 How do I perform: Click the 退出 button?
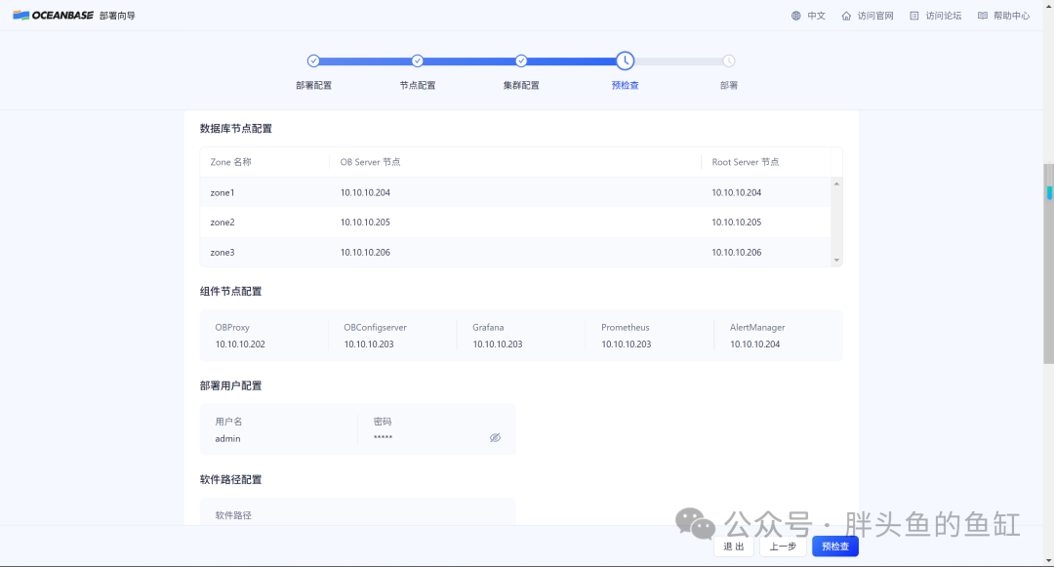pos(734,547)
